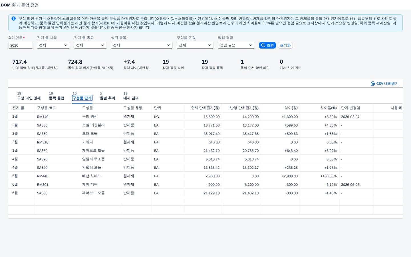Click the search magnifier icon on 조회
411x257 pixels.
pyautogui.click(x=263, y=45)
